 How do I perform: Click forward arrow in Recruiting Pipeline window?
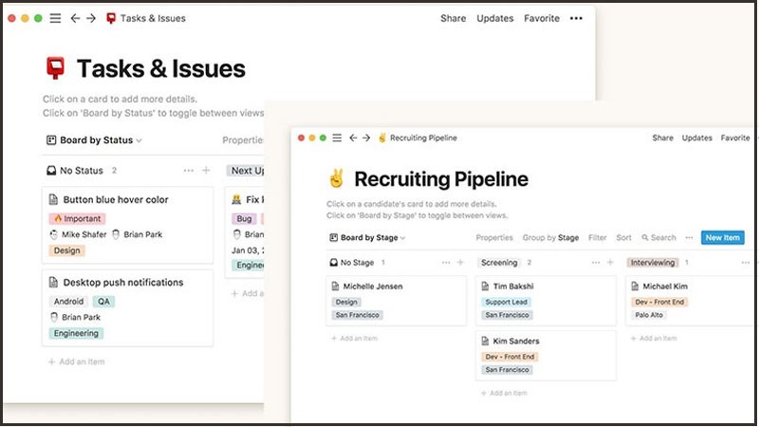[x=365, y=138]
